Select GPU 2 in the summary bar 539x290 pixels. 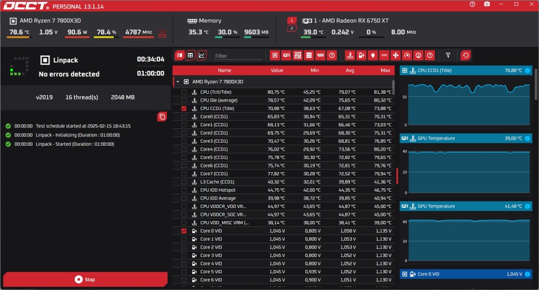tap(292, 28)
